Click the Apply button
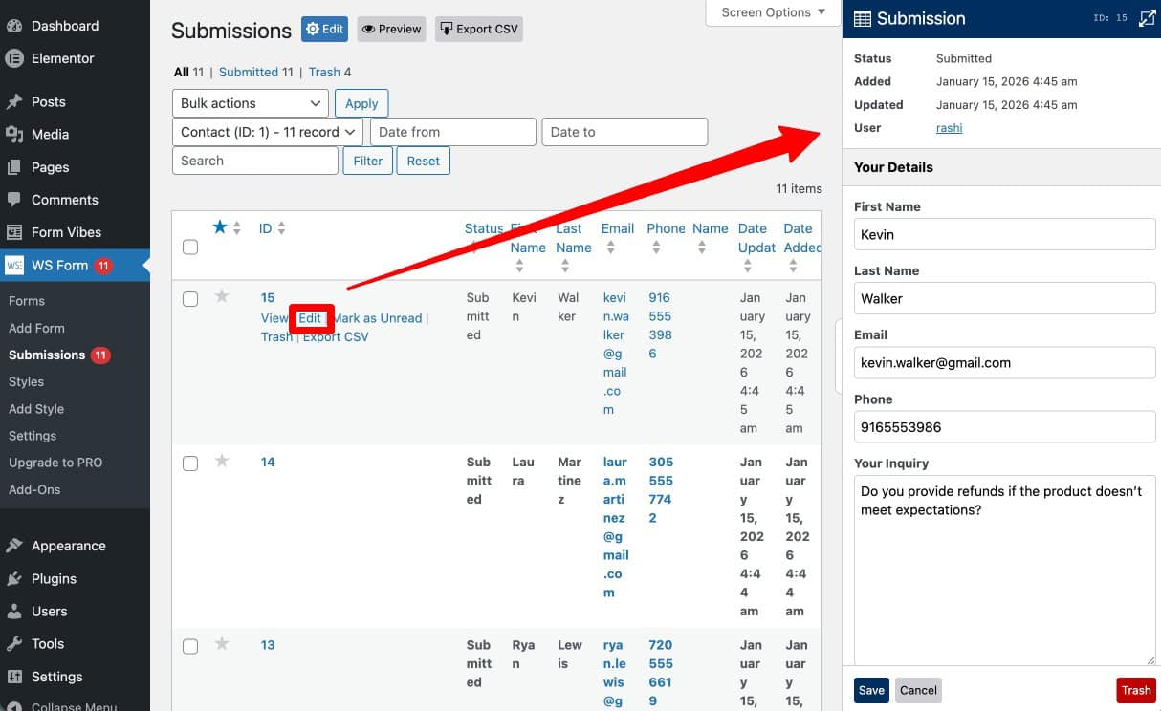1161x711 pixels. coord(361,103)
